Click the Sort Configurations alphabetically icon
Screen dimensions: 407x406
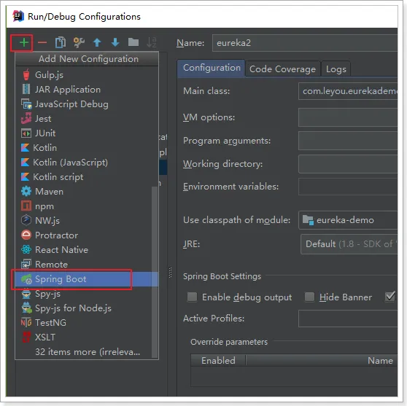pos(152,42)
